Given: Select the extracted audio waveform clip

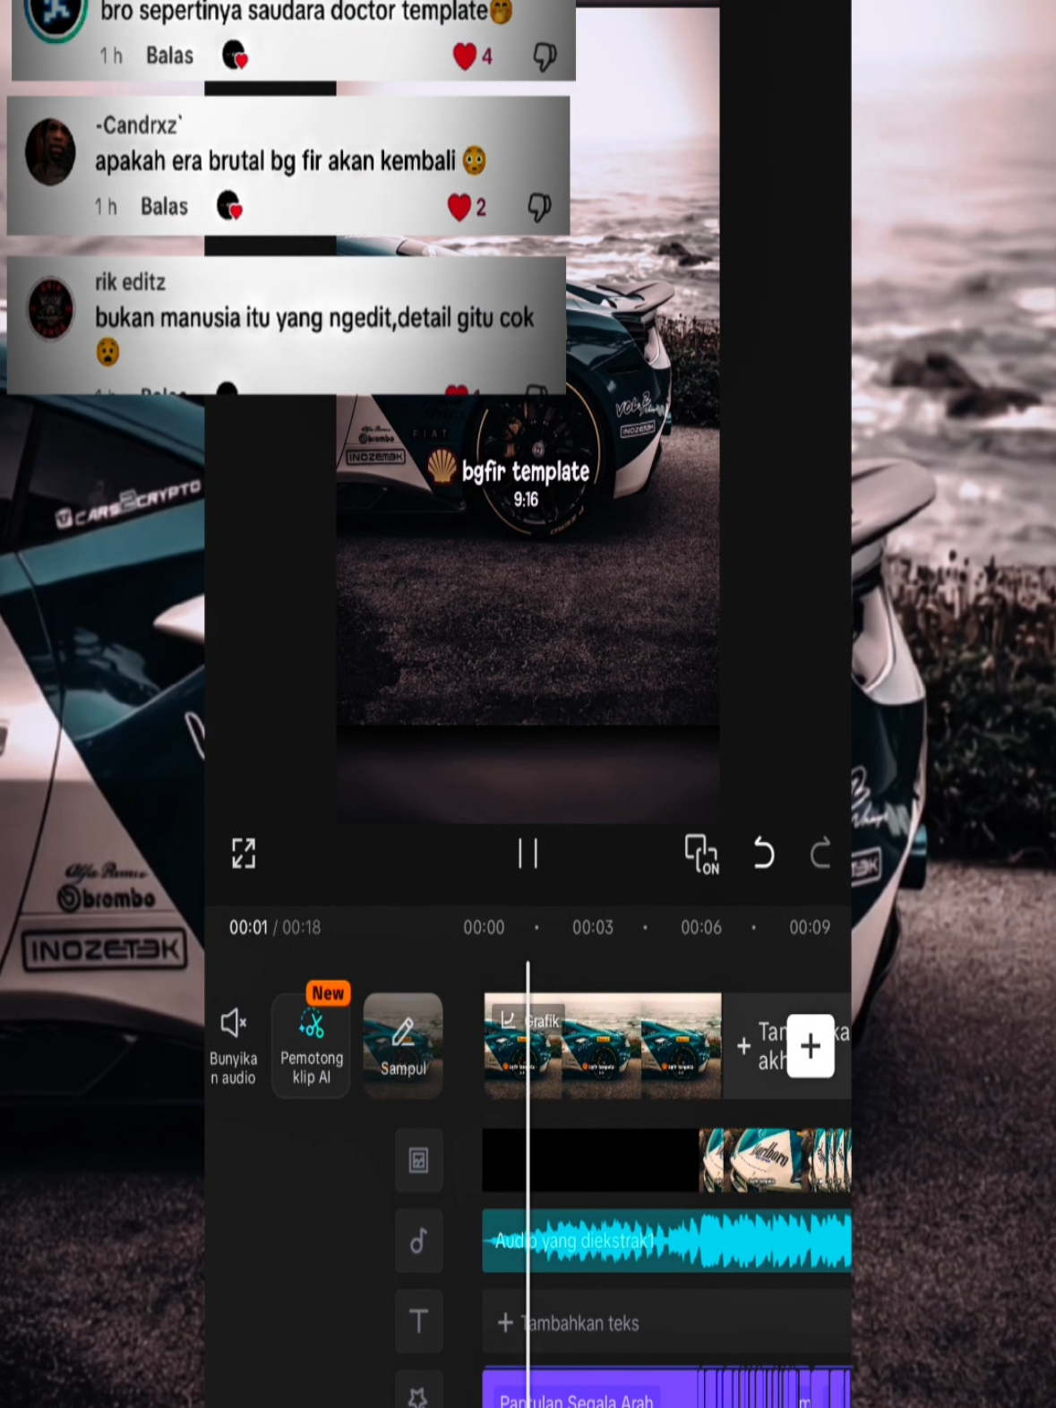Looking at the screenshot, I should coord(666,1241).
